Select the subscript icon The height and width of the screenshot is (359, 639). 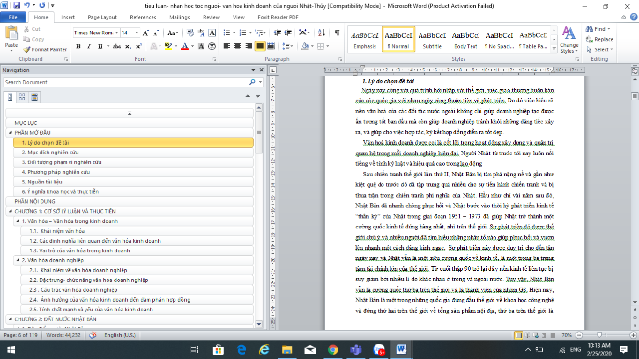(x=127, y=46)
